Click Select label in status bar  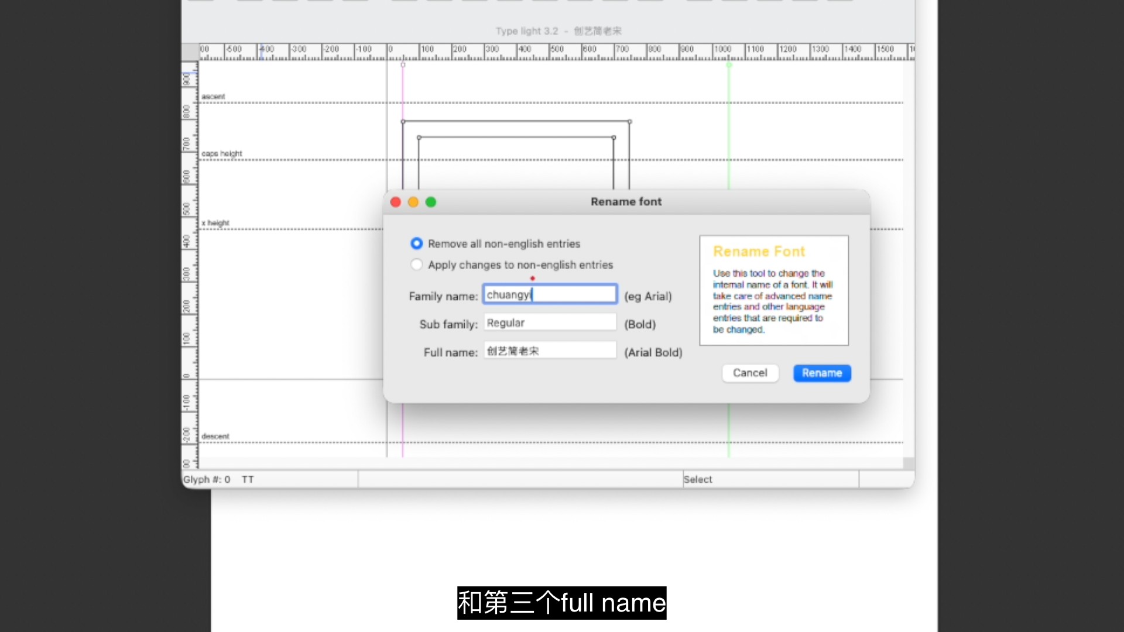(x=698, y=479)
